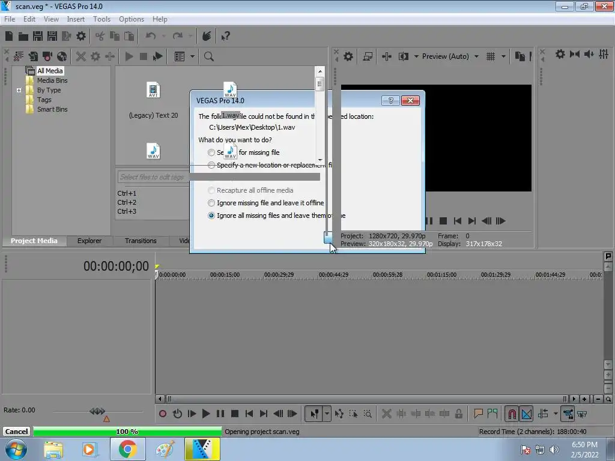Click Extract Audio from CD icon
The height and width of the screenshot is (461, 615).
62,56
